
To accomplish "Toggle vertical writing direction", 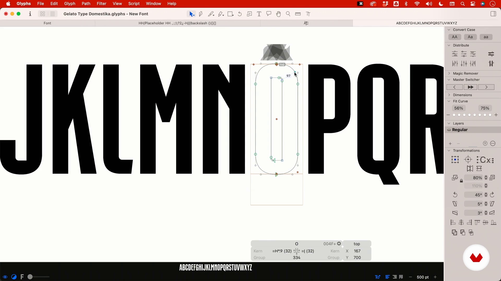I will [401, 277].
